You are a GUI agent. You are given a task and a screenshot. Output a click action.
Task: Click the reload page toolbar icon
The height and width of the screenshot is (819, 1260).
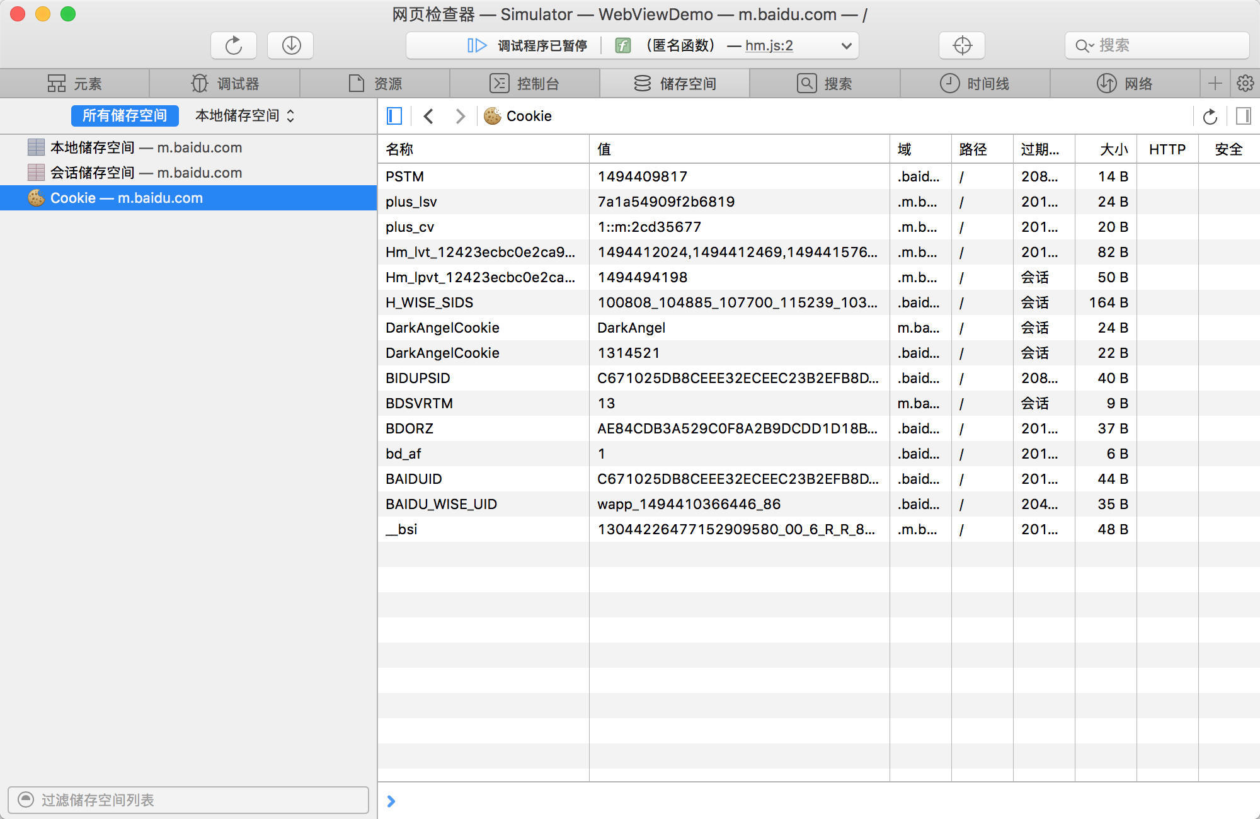(234, 45)
